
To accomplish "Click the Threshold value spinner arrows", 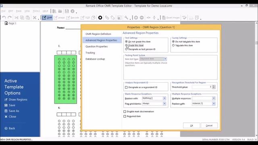I will pos(214,87).
